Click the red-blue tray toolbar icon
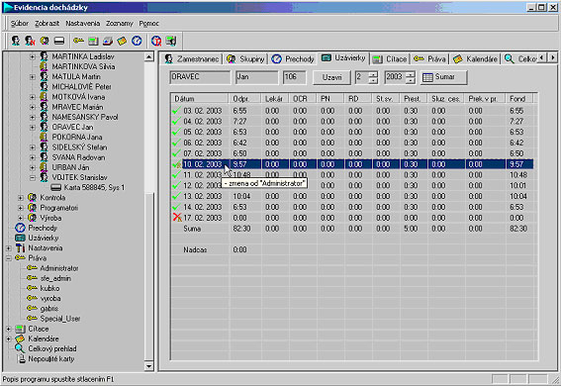This screenshot has width=561, height=386. click(x=107, y=41)
